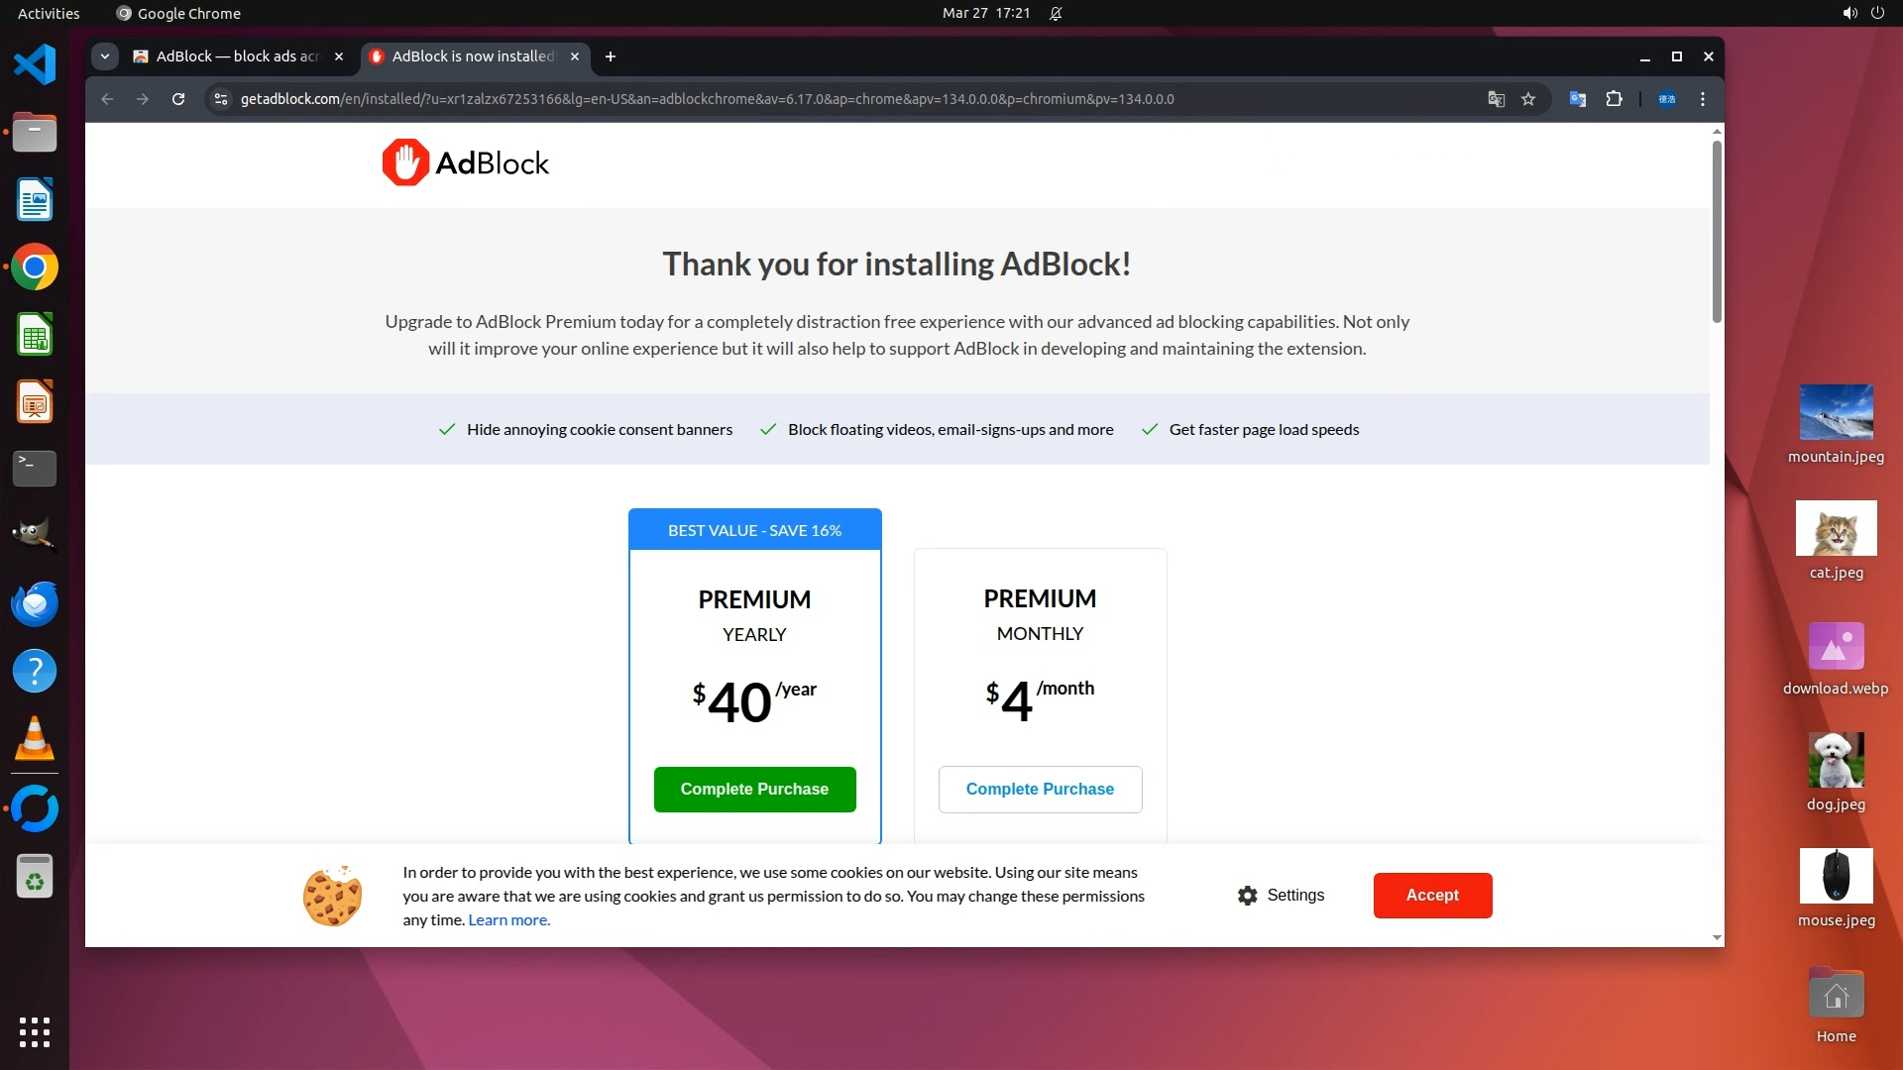Accept cookies with red button

click(x=1432, y=896)
